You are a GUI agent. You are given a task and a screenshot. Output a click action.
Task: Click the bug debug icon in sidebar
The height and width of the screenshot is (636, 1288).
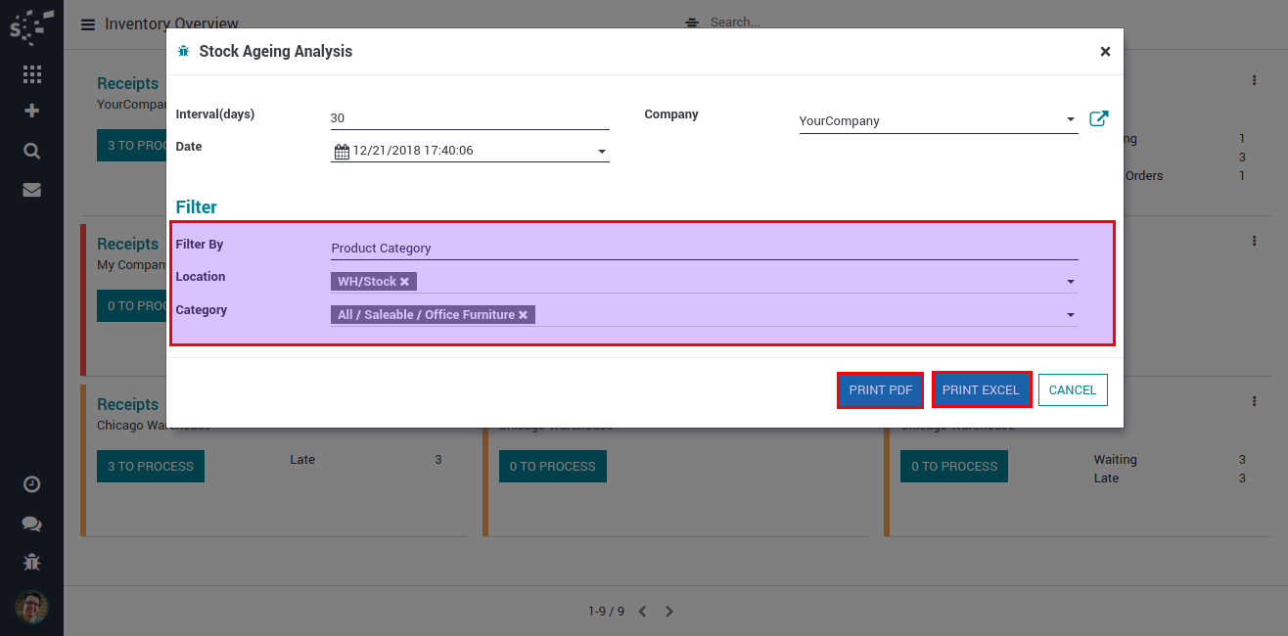pyautogui.click(x=31, y=562)
